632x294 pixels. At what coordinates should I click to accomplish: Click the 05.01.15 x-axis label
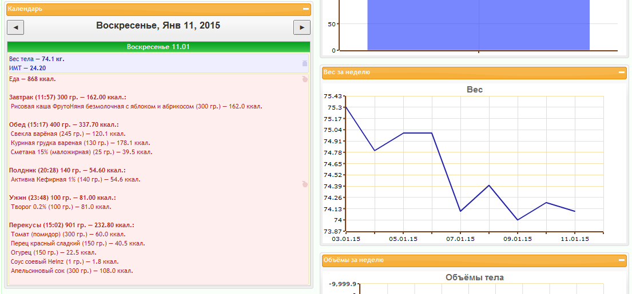pos(403,239)
